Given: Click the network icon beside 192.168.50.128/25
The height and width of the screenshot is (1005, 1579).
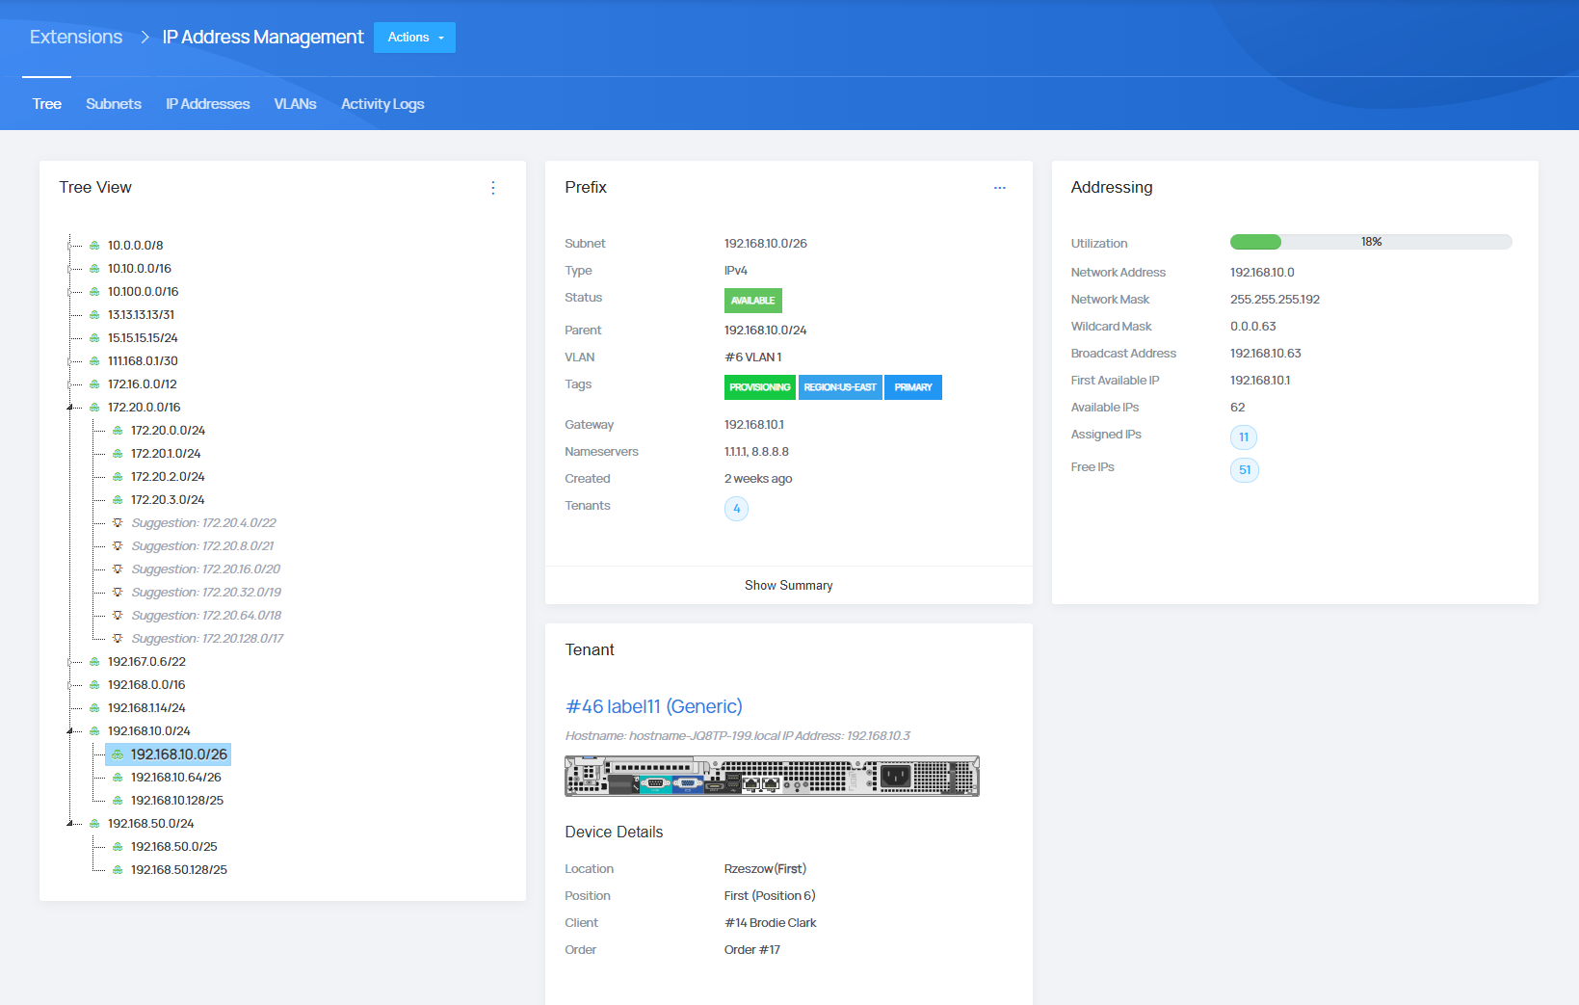Looking at the screenshot, I should 118,870.
